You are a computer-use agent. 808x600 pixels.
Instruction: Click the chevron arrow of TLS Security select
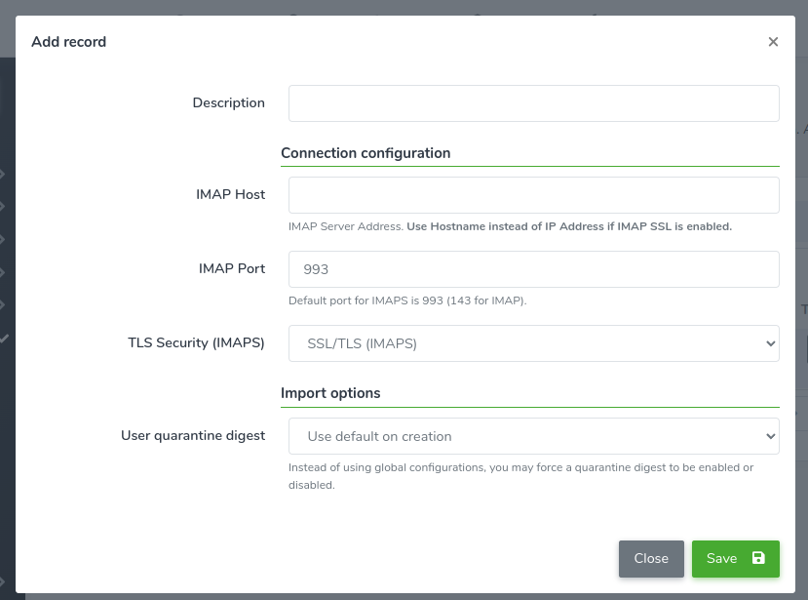click(x=770, y=343)
